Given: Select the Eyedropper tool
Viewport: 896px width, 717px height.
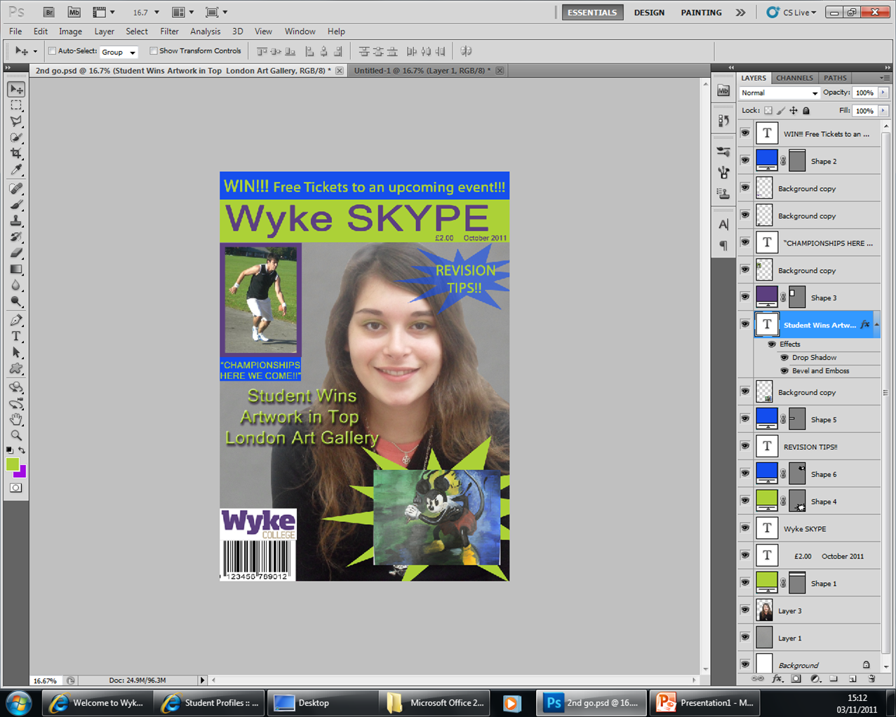Looking at the screenshot, I should click(x=16, y=170).
